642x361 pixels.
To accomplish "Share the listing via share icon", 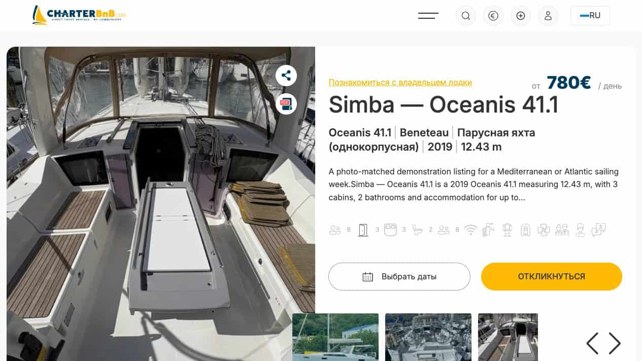I will pyautogui.click(x=286, y=76).
